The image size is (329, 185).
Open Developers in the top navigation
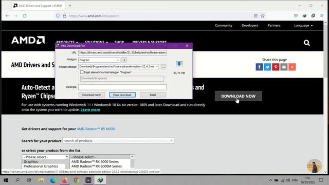click(250, 25)
